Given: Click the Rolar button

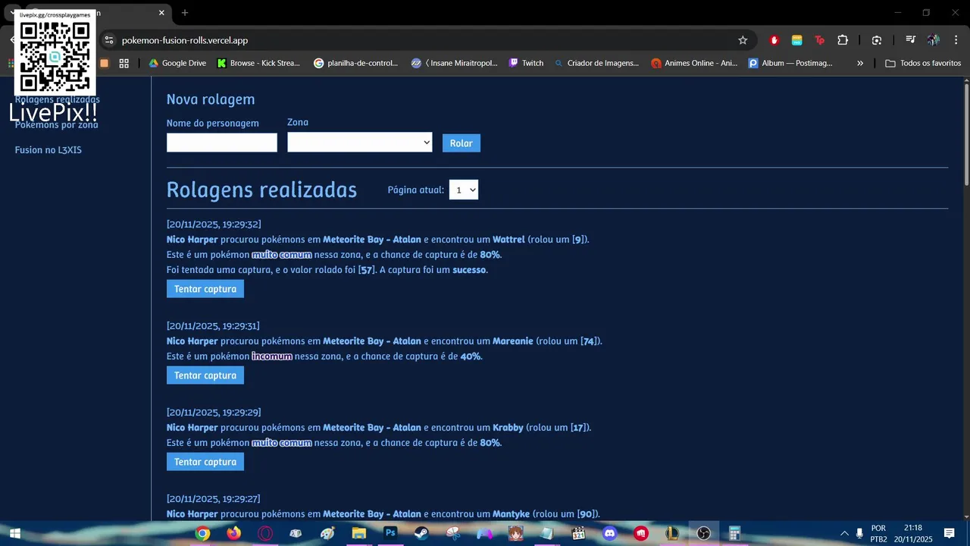Looking at the screenshot, I should [x=461, y=143].
